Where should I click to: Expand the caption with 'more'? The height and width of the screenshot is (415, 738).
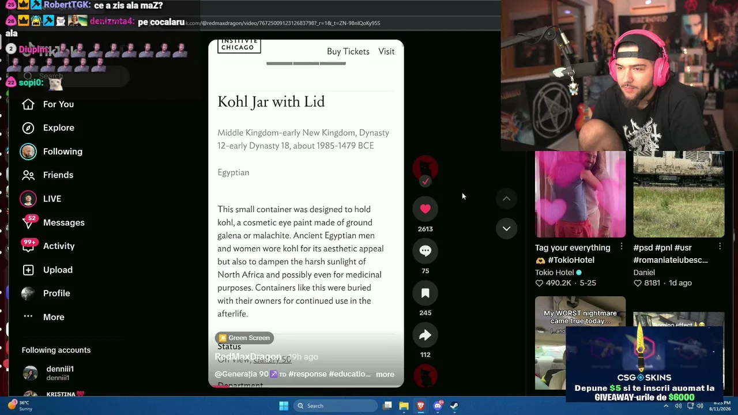pos(385,374)
